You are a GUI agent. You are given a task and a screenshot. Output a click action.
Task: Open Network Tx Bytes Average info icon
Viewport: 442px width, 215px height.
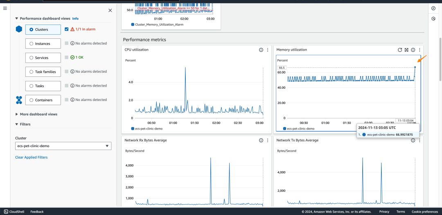point(413,140)
